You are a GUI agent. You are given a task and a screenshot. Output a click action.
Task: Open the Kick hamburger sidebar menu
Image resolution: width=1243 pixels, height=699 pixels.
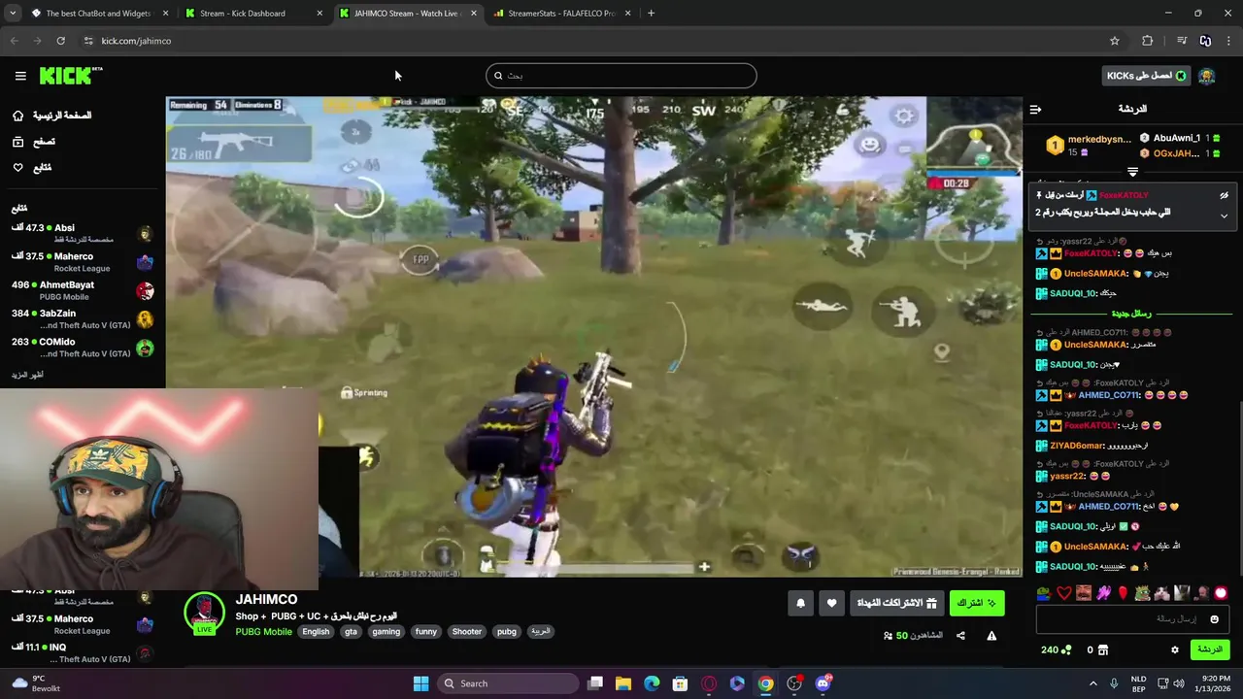coord(20,76)
